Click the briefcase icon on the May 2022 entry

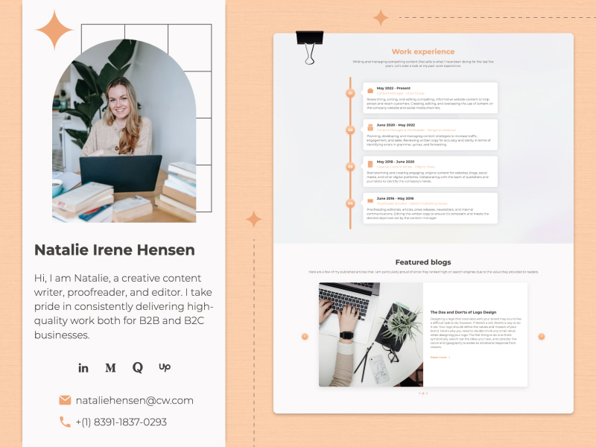pyautogui.click(x=370, y=89)
